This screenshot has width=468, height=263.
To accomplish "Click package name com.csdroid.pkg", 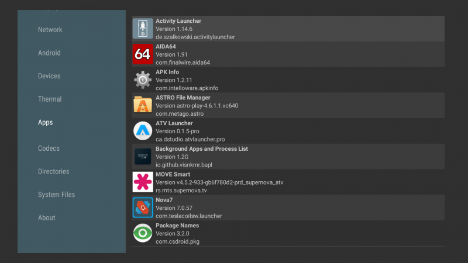I will (178, 242).
